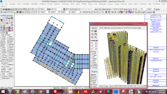Toggle the AutoInvalidate checkbox
This screenshot has width=167, height=94.
(115, 9)
